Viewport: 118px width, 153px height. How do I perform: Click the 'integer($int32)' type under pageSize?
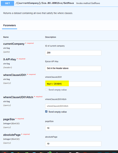click(11, 124)
